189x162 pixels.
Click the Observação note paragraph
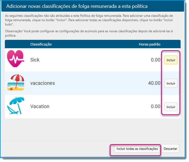click(89, 34)
